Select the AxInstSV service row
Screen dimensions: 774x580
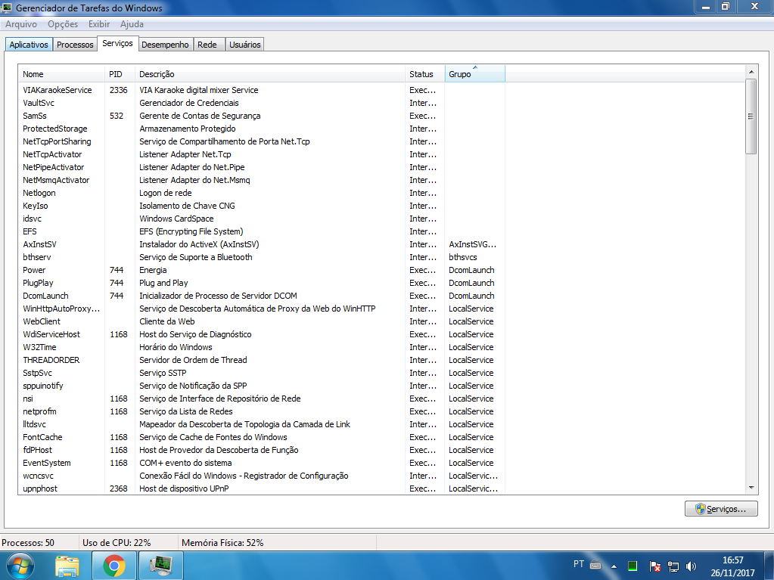click(x=262, y=243)
